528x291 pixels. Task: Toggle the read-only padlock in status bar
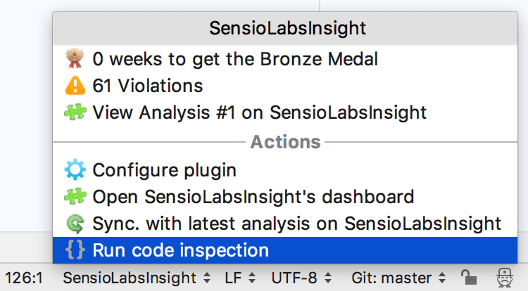[467, 278]
